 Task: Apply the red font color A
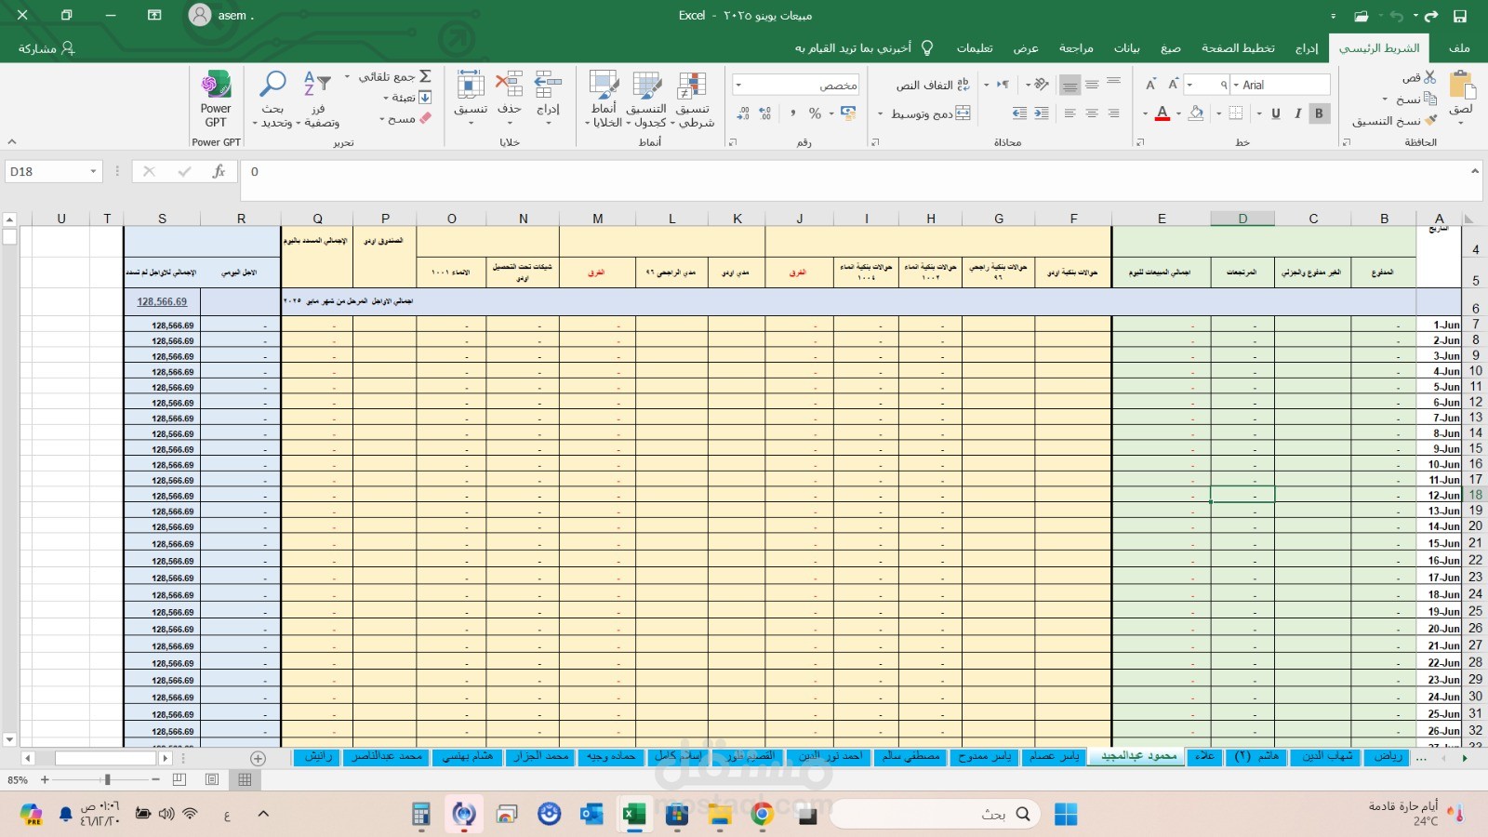point(1162,113)
